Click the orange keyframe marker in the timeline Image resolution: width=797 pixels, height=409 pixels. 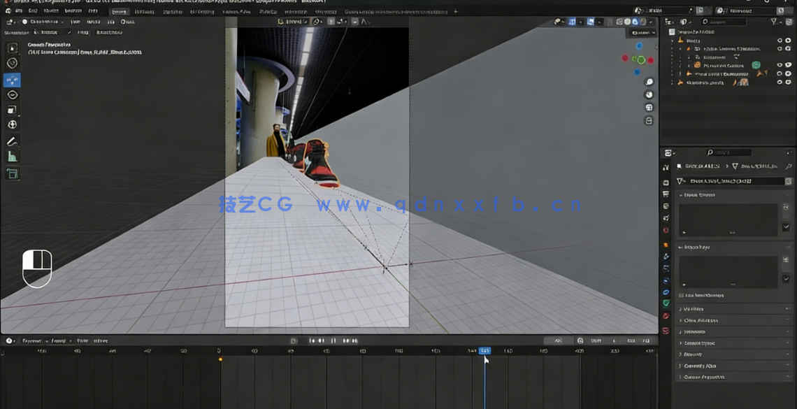[x=220, y=359]
